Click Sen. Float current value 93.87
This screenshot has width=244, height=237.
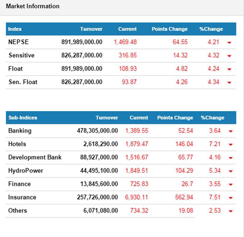click(129, 82)
